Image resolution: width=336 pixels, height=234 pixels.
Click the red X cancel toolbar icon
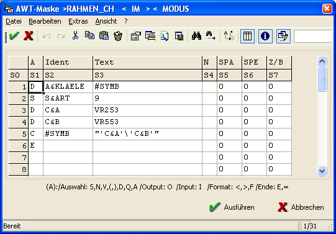(x=29, y=36)
